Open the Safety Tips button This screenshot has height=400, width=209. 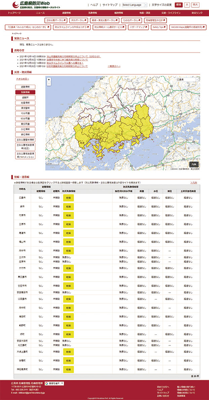pyautogui.click(x=159, y=27)
